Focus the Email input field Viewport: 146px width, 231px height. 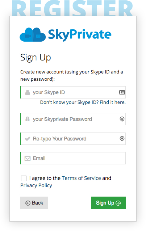73,158
